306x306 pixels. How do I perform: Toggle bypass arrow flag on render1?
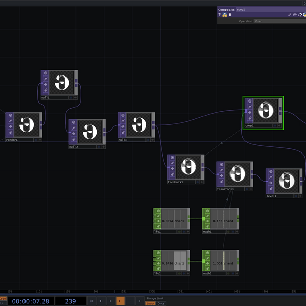pos(11,126)
